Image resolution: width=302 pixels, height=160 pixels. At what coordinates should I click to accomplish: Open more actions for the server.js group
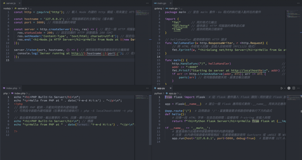click(x=147, y=3)
